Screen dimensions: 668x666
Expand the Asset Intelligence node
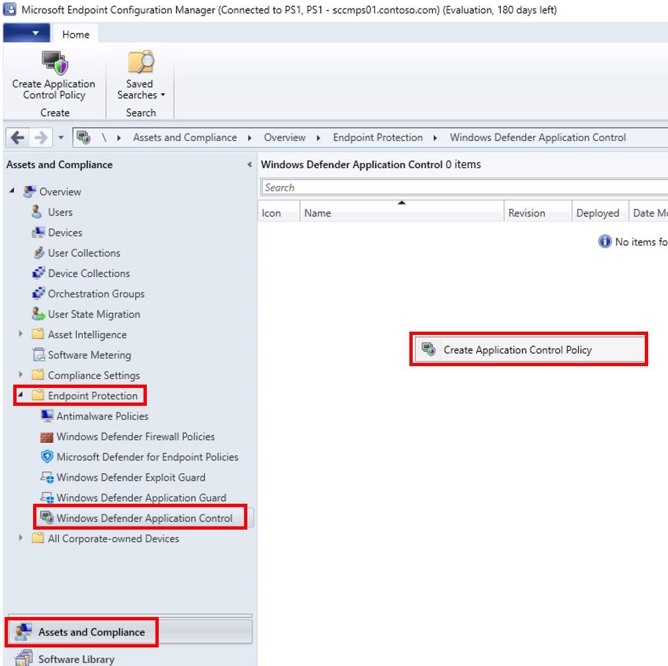pos(20,334)
